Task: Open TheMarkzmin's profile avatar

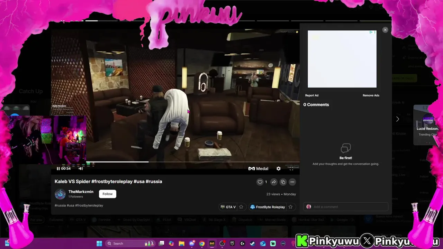Action: [60, 194]
